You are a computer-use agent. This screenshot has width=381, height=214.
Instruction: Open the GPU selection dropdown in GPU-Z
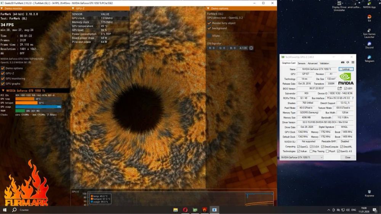(x=302, y=157)
